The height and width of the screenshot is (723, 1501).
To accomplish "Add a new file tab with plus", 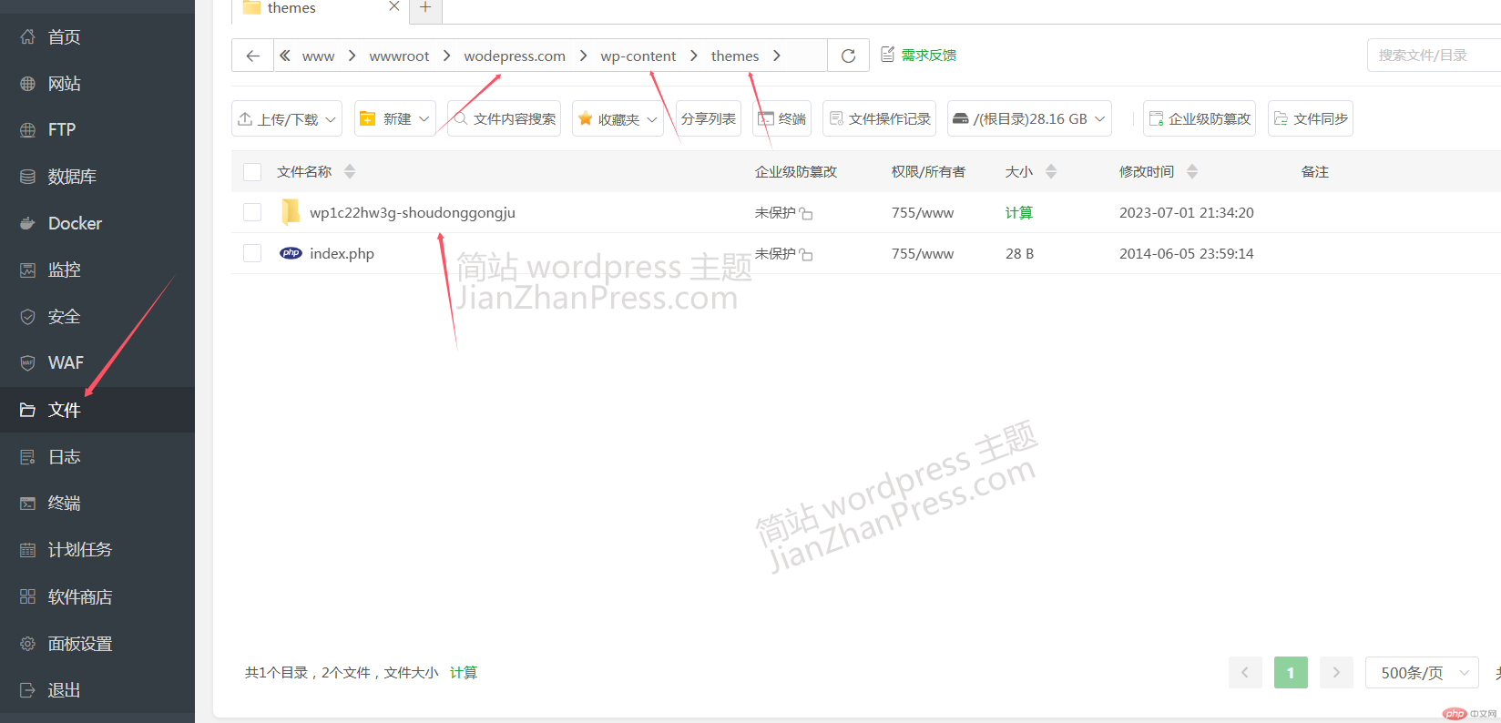I will click(x=425, y=8).
